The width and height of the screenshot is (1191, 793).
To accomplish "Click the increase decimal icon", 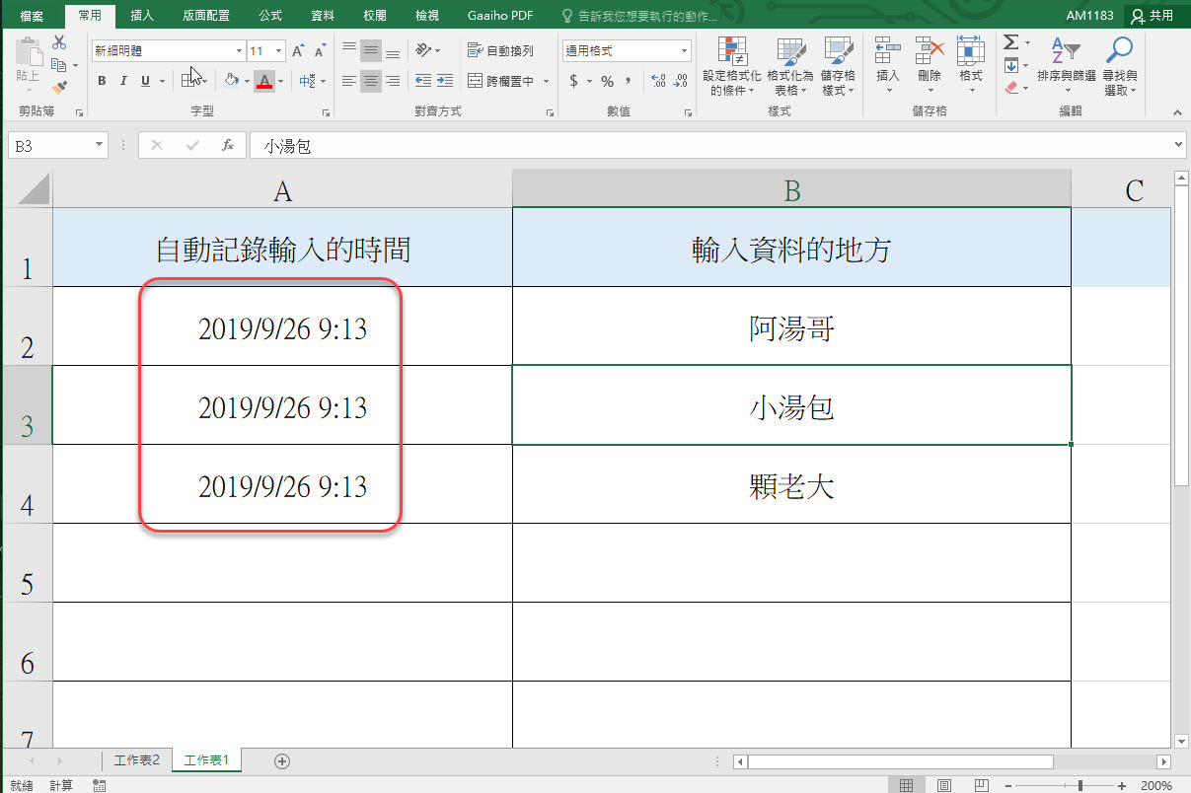I will point(659,81).
